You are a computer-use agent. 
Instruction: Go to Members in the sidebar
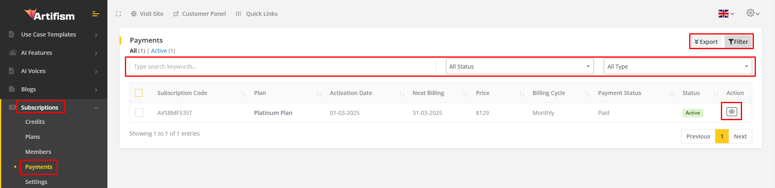pos(38,152)
